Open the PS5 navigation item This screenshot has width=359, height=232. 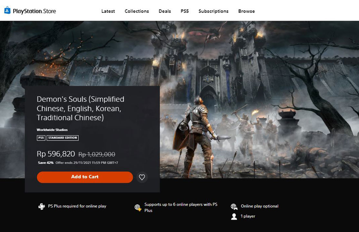(x=185, y=11)
